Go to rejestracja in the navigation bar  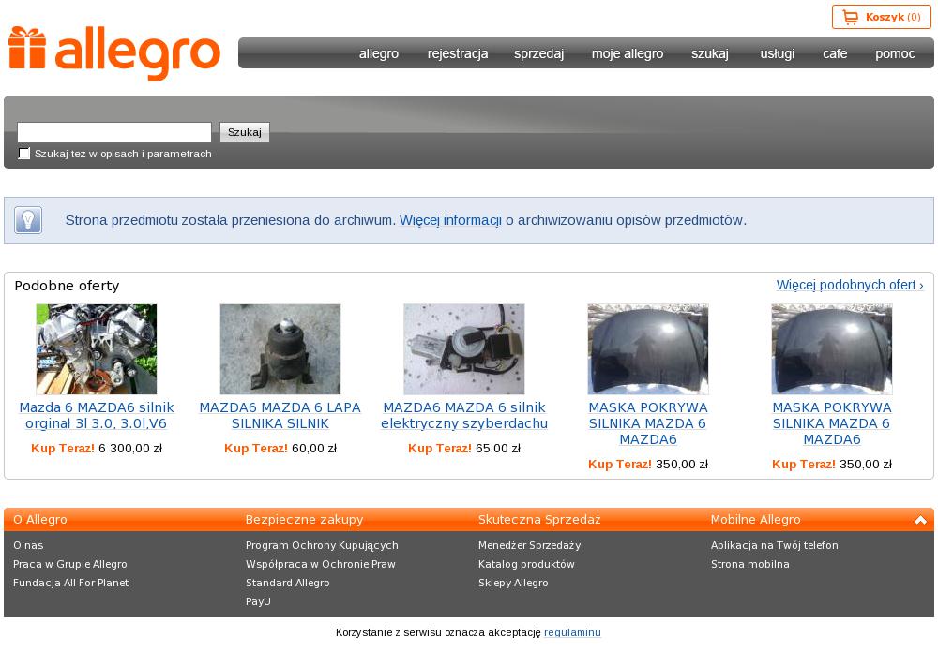(458, 53)
